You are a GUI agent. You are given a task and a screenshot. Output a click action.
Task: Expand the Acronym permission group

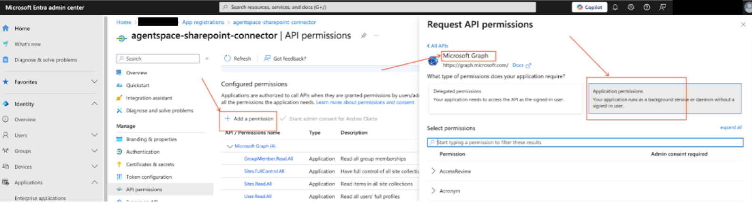pyautogui.click(x=433, y=191)
